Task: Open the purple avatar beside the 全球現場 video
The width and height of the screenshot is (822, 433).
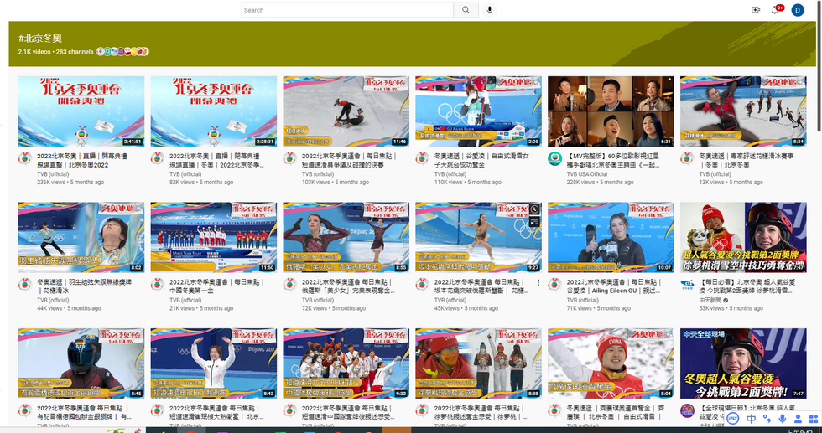Action: pos(687,410)
